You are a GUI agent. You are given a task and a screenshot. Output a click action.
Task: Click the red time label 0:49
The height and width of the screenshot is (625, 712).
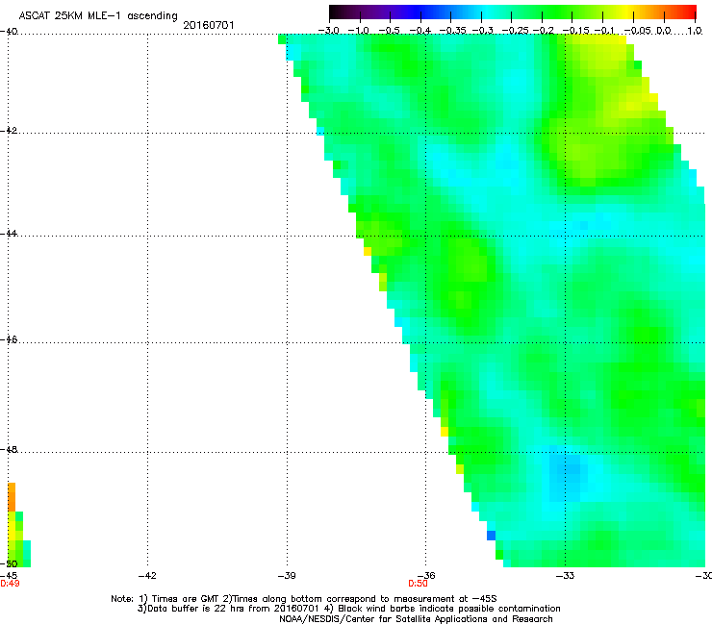10,584
